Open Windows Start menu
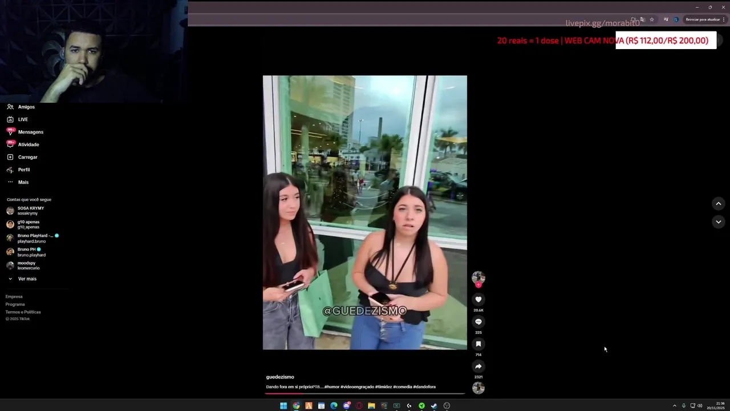The image size is (730, 411). 283,406
